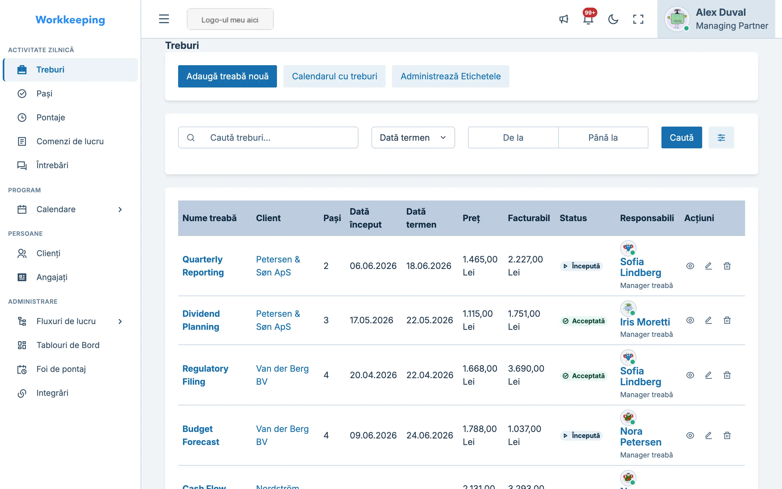Viewport: 782px width, 489px height.
Task: Edit the Budget Forecast job
Action: (708, 435)
